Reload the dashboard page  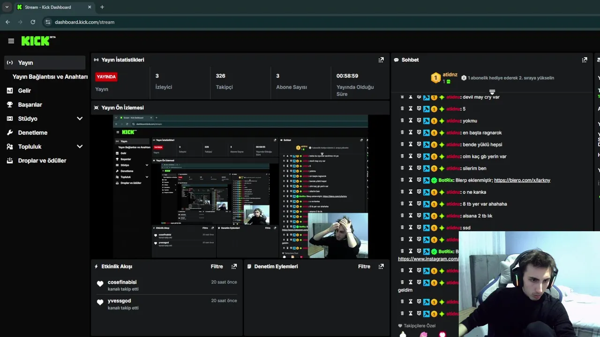[x=33, y=22]
